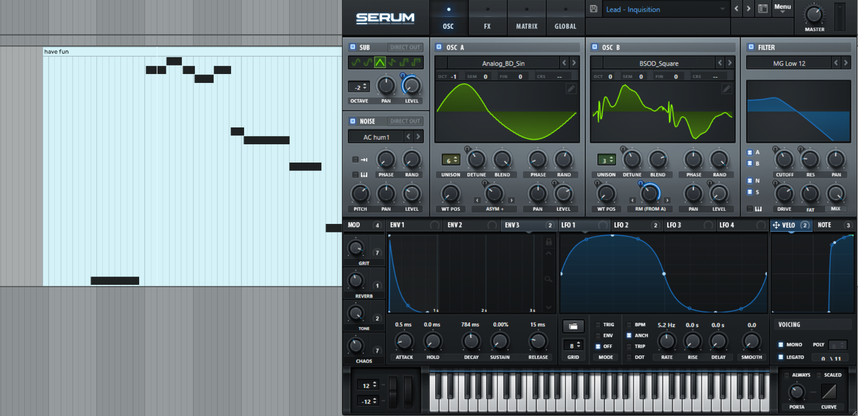The image size is (858, 416).
Task: Click SUB DIRECT OUT button
Action: point(405,47)
